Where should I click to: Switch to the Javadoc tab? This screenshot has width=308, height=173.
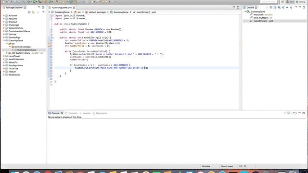click(87, 113)
